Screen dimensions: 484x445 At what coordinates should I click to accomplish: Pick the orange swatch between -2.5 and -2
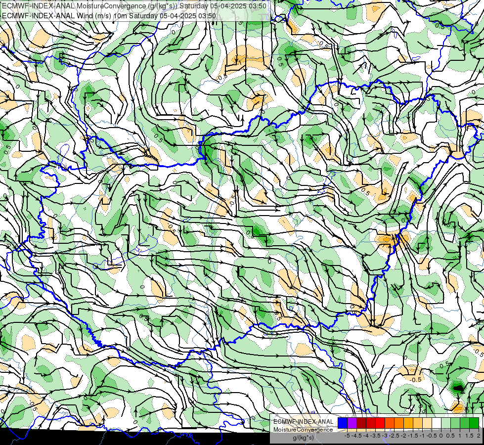tap(399, 423)
